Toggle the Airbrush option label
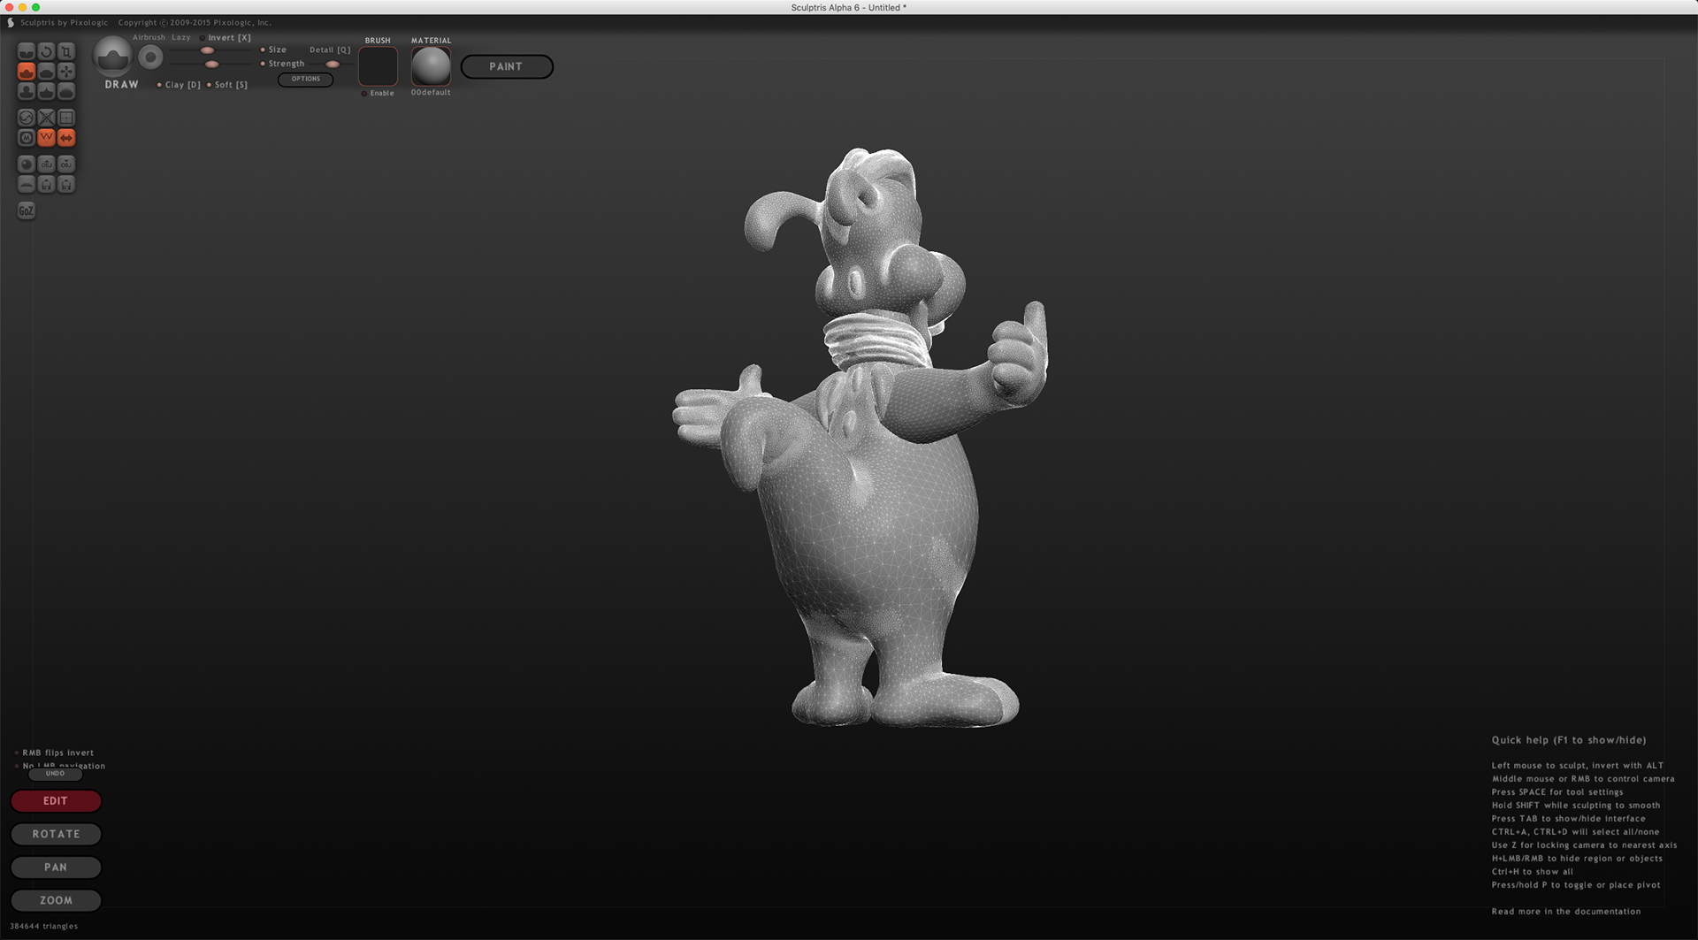This screenshot has width=1698, height=940. (149, 38)
